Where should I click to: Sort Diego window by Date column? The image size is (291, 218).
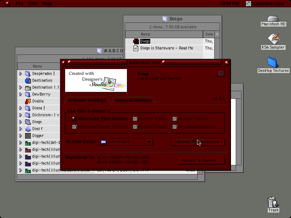(x=209, y=34)
